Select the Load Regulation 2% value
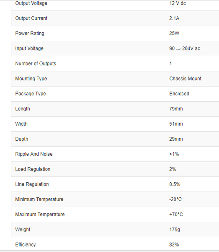This screenshot has height=252, width=219. click(173, 169)
